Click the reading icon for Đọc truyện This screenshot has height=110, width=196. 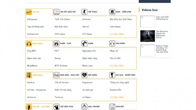click(84, 106)
